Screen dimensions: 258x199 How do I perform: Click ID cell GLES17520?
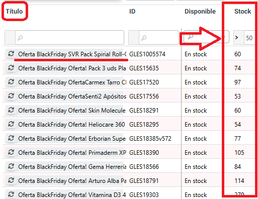[x=144, y=82]
